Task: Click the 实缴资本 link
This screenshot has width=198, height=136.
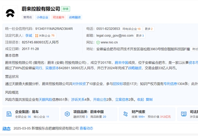Action: [52, 68]
